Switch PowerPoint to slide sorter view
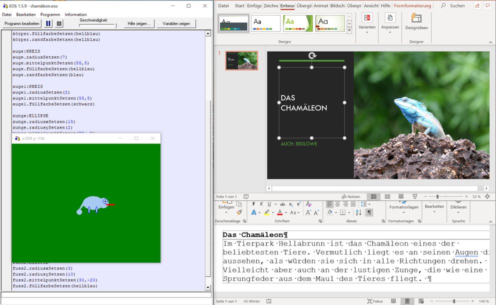Image resolution: width=496 pixels, height=305 pixels. (387, 196)
